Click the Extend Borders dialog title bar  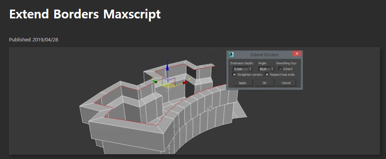pos(265,54)
